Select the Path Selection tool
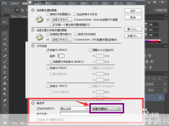This screenshot has height=126, width=169. (5, 111)
